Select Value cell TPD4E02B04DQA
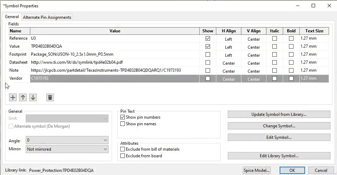337x175 pixels. [115, 46]
